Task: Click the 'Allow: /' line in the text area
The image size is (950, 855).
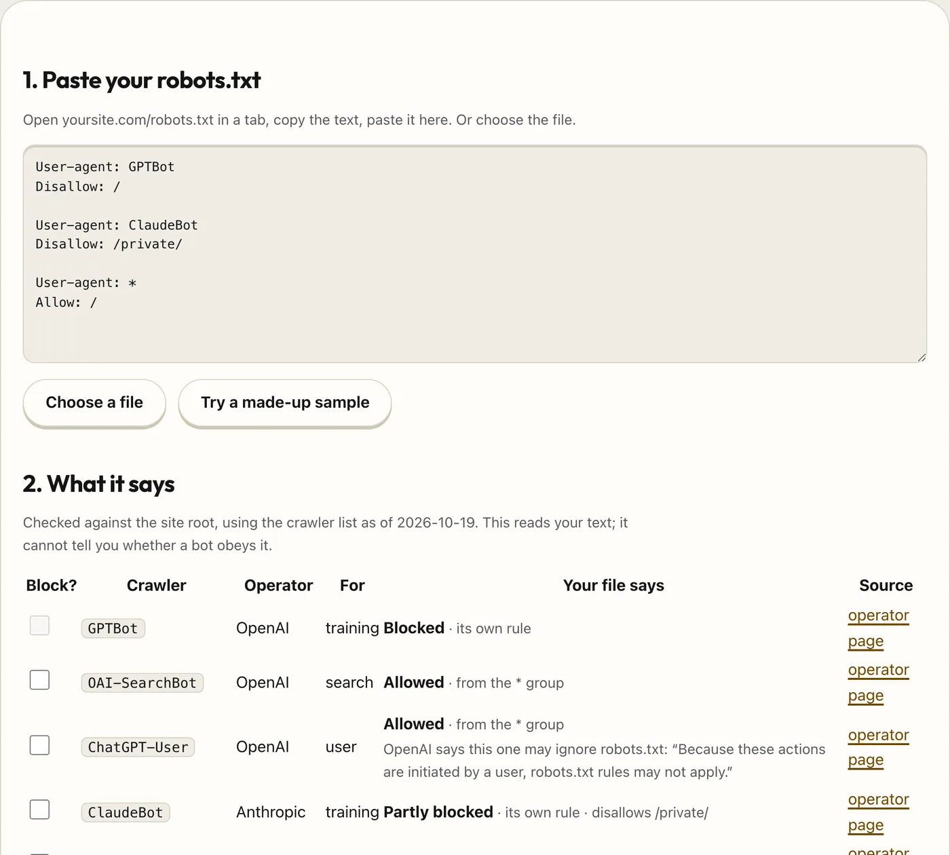Action: 66,303
